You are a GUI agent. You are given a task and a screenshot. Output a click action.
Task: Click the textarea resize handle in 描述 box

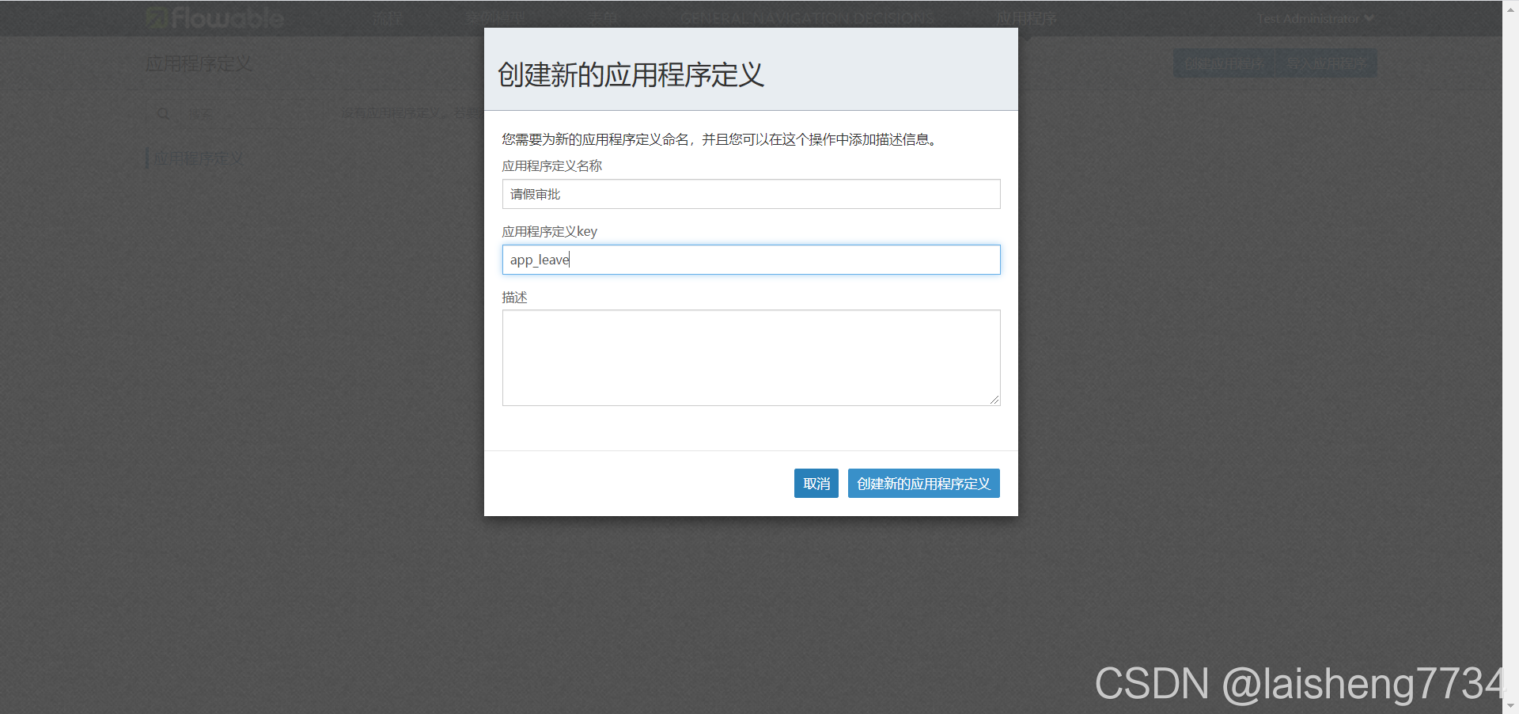click(994, 400)
